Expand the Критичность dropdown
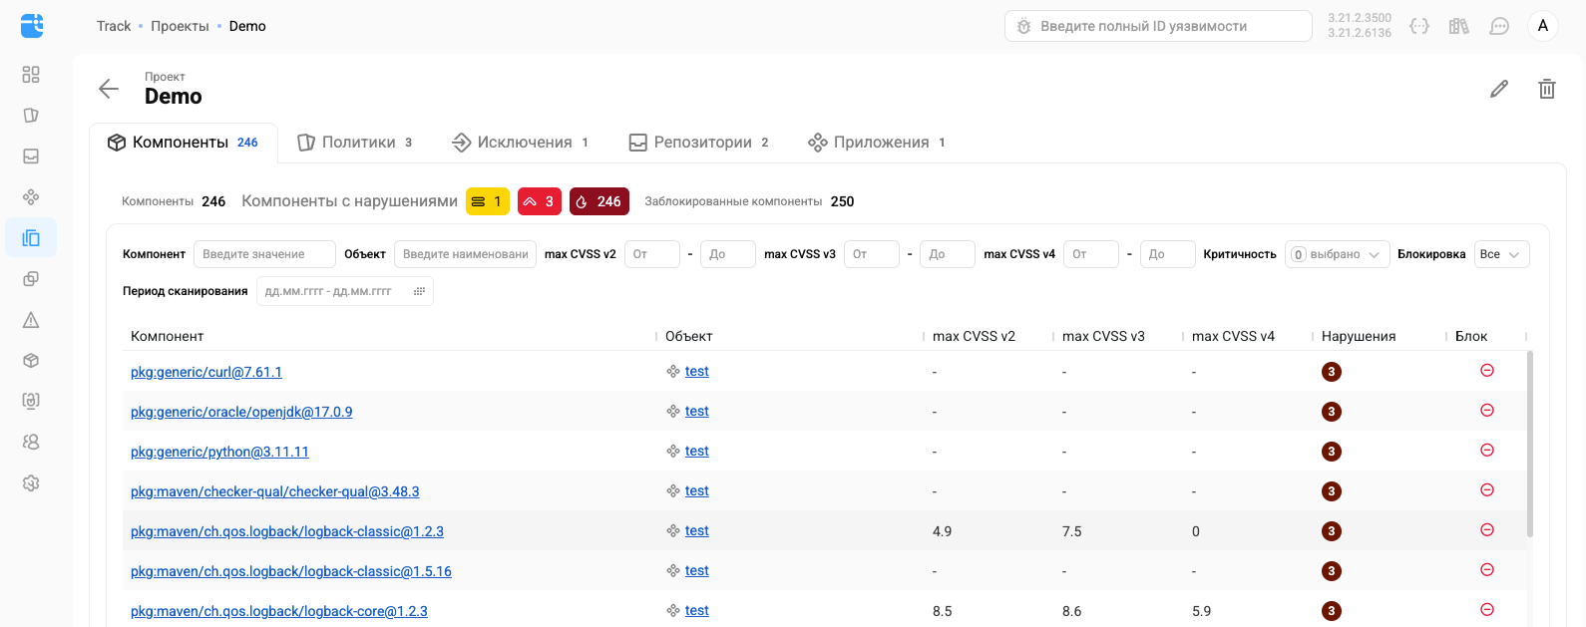1586x627 pixels. pyautogui.click(x=1337, y=254)
